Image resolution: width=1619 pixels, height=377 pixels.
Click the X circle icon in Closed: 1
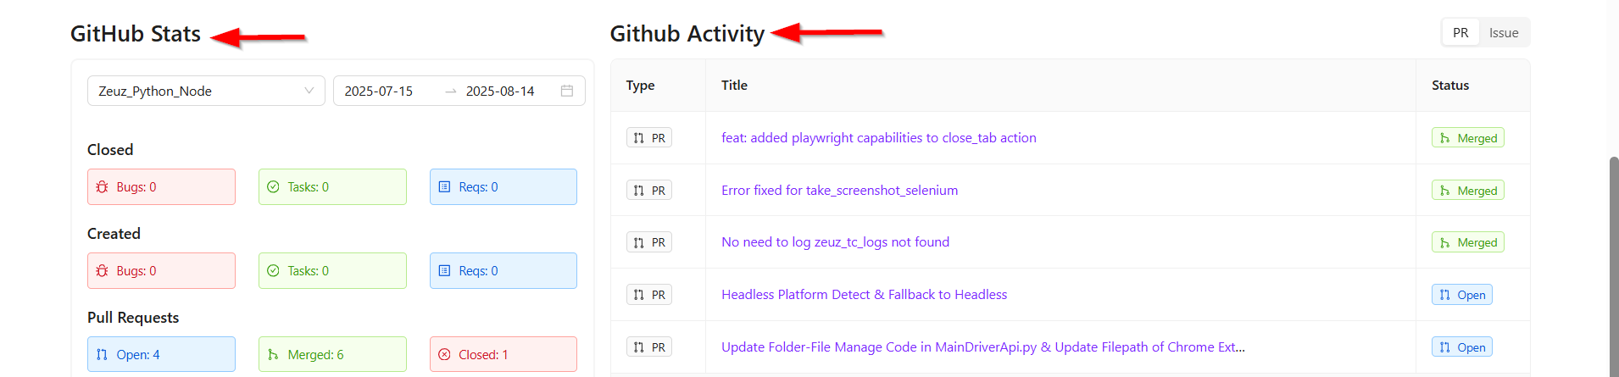tap(444, 354)
